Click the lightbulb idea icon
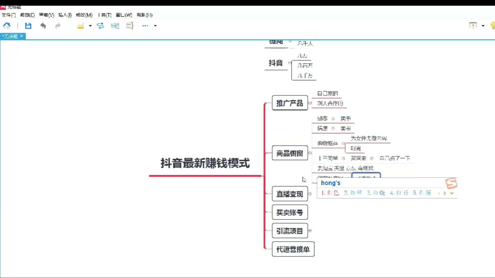The image size is (495, 278). (492, 25)
